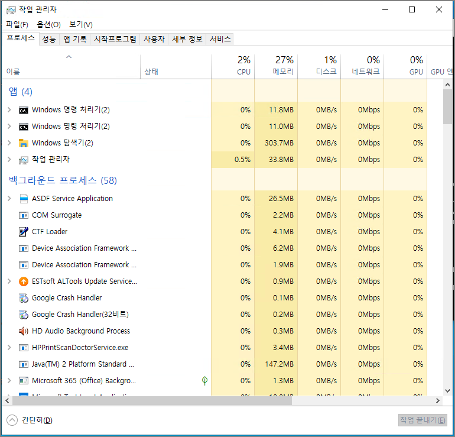Click the horizontal scrollbar left arrow

[7, 401]
